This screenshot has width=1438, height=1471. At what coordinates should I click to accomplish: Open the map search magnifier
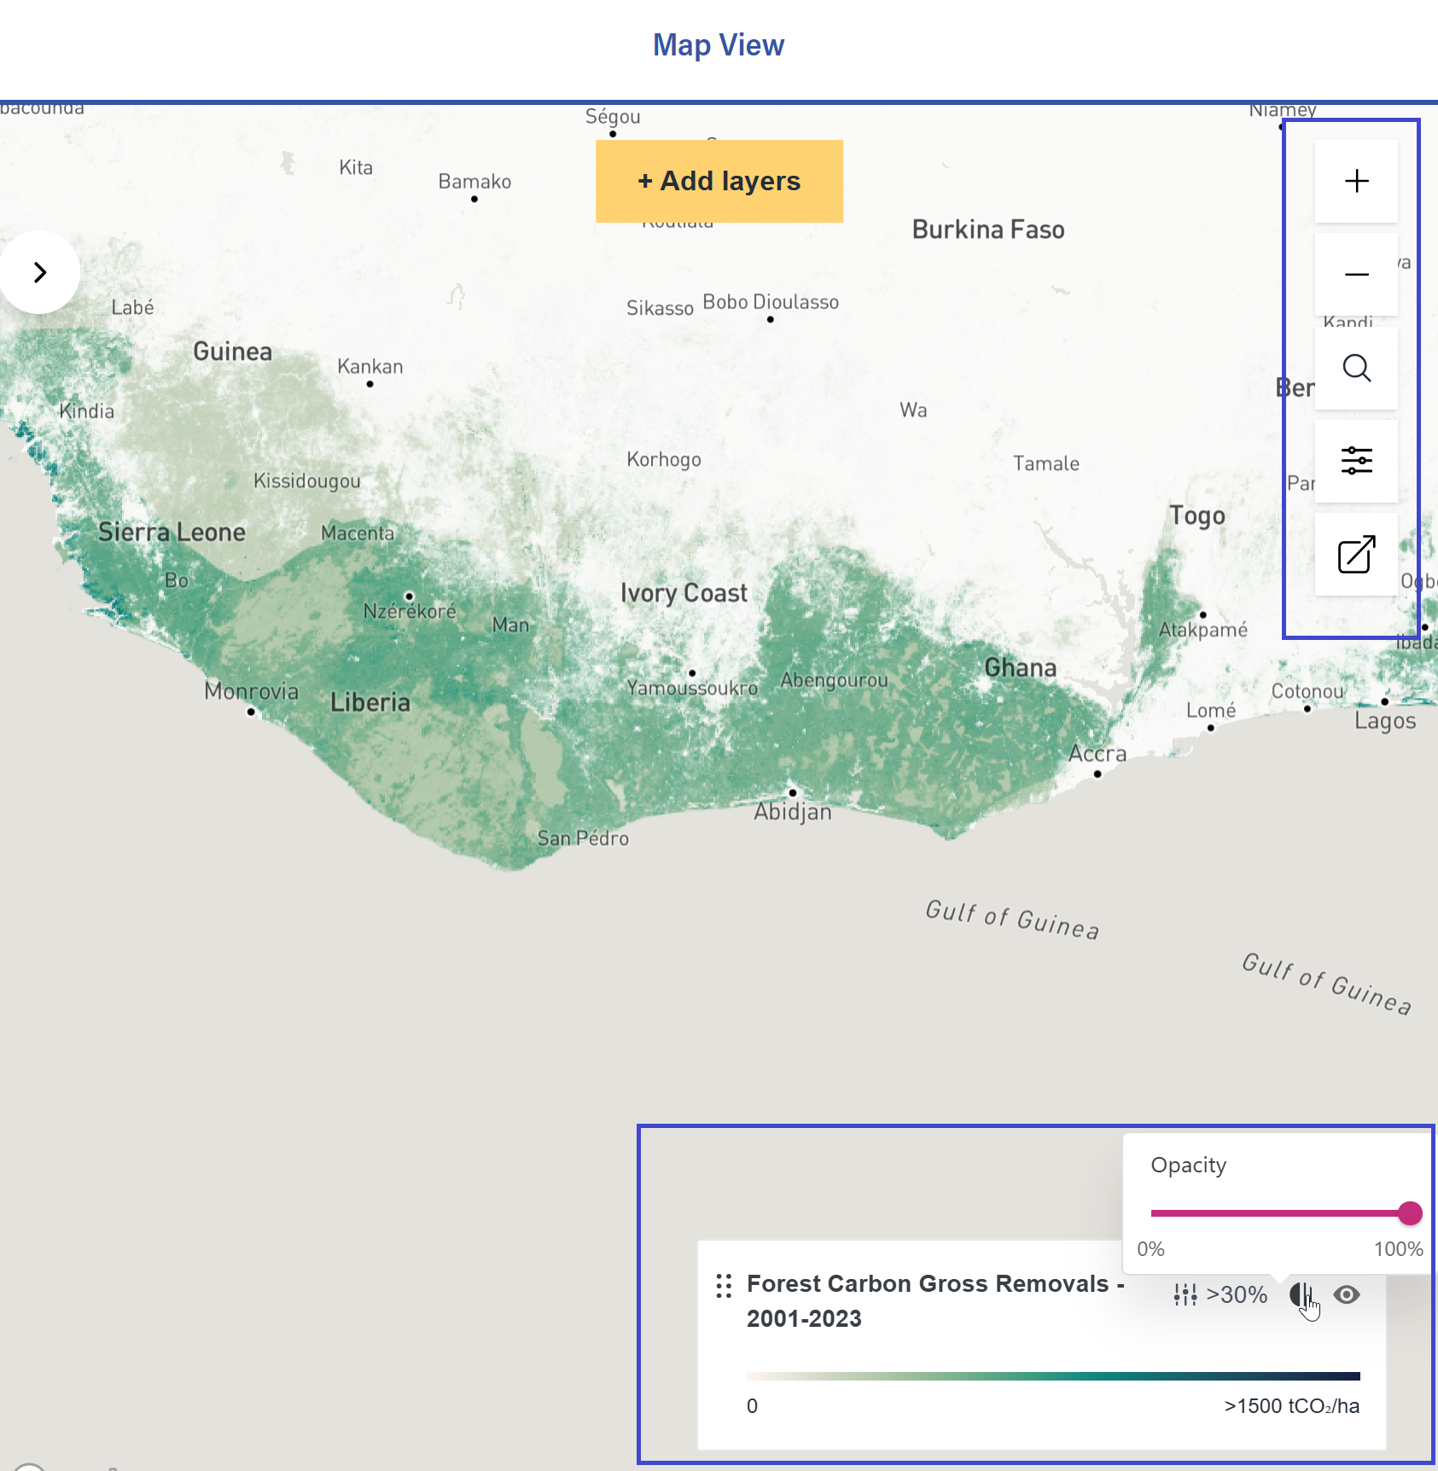(x=1356, y=368)
